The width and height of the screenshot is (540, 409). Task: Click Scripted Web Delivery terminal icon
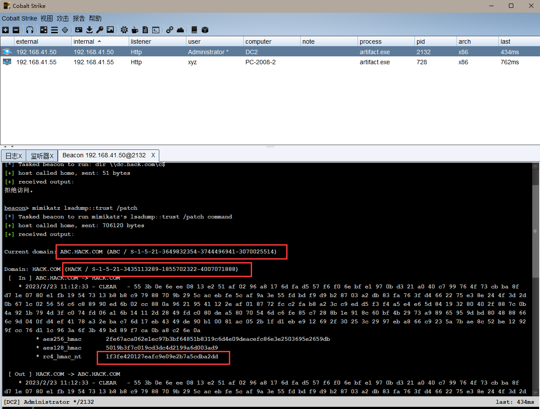tap(156, 30)
